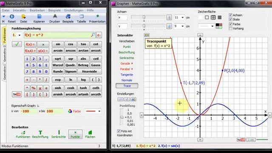Viewport: 272px width, 153px height.
Task: Click the Punktfang slider handle
Action: pos(122,117)
